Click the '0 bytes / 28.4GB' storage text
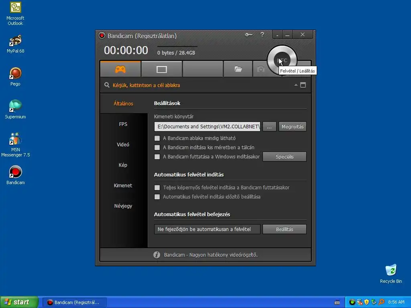411x308 pixels. [176, 53]
